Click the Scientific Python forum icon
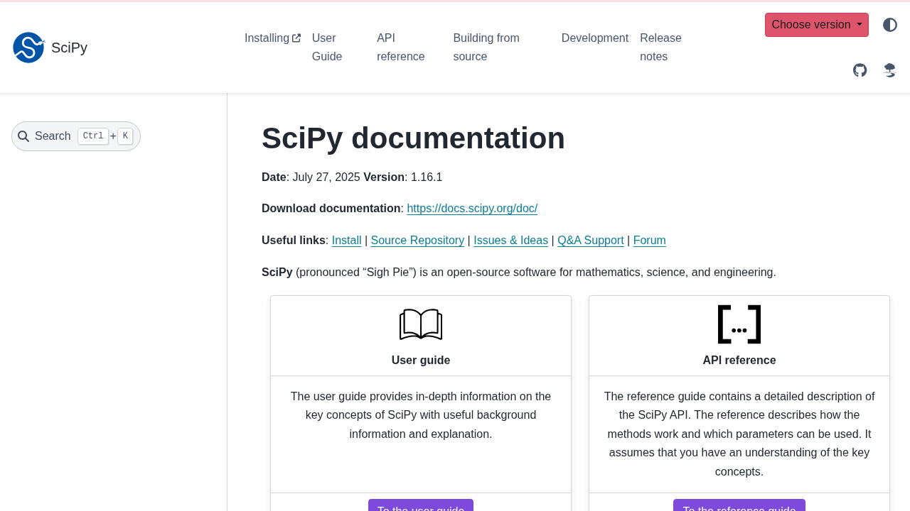The image size is (910, 511). coord(889,70)
